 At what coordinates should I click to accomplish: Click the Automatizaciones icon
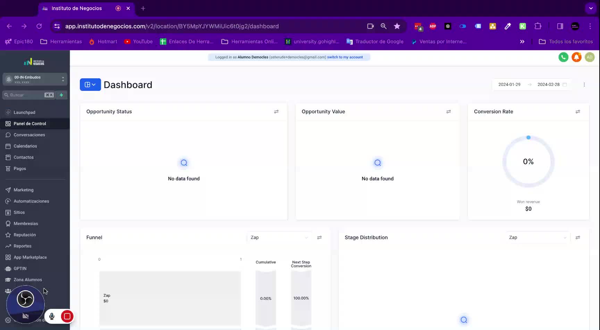tap(8, 201)
